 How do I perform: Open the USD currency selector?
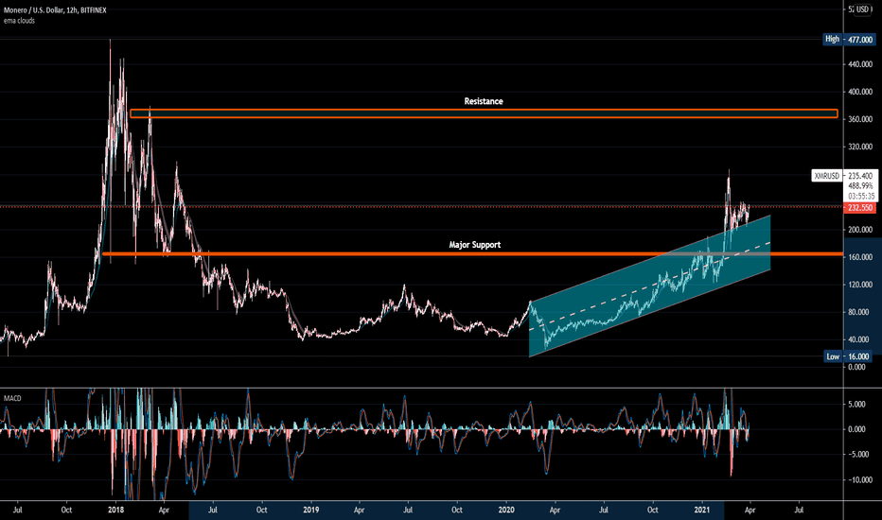tap(862, 9)
